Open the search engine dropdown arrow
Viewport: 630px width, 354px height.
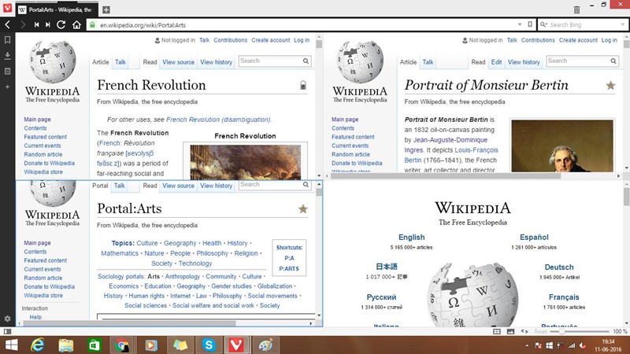tap(623, 24)
